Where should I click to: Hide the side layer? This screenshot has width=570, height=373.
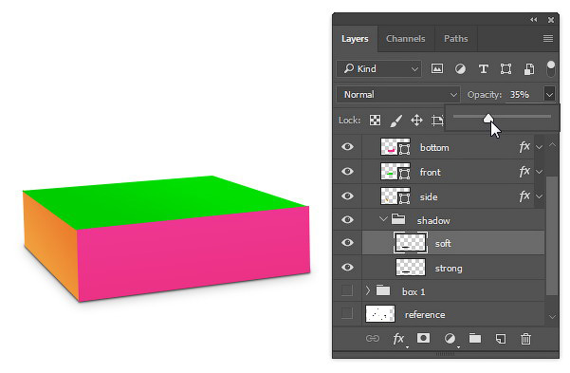pyautogui.click(x=347, y=196)
